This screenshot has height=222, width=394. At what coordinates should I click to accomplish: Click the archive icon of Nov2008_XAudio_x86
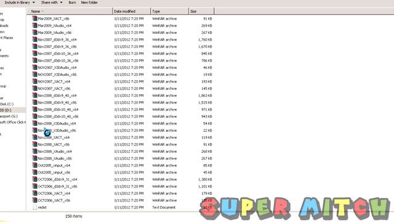[34, 158]
